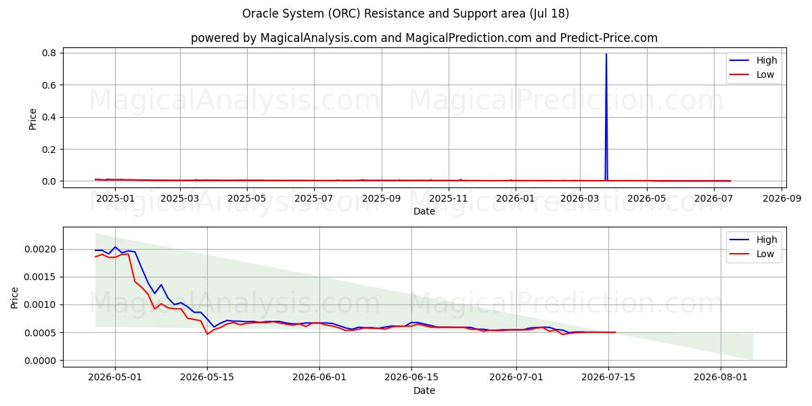Click bottom chart x-axis label 2026-07-01
This screenshot has height=406, width=812.
[516, 378]
